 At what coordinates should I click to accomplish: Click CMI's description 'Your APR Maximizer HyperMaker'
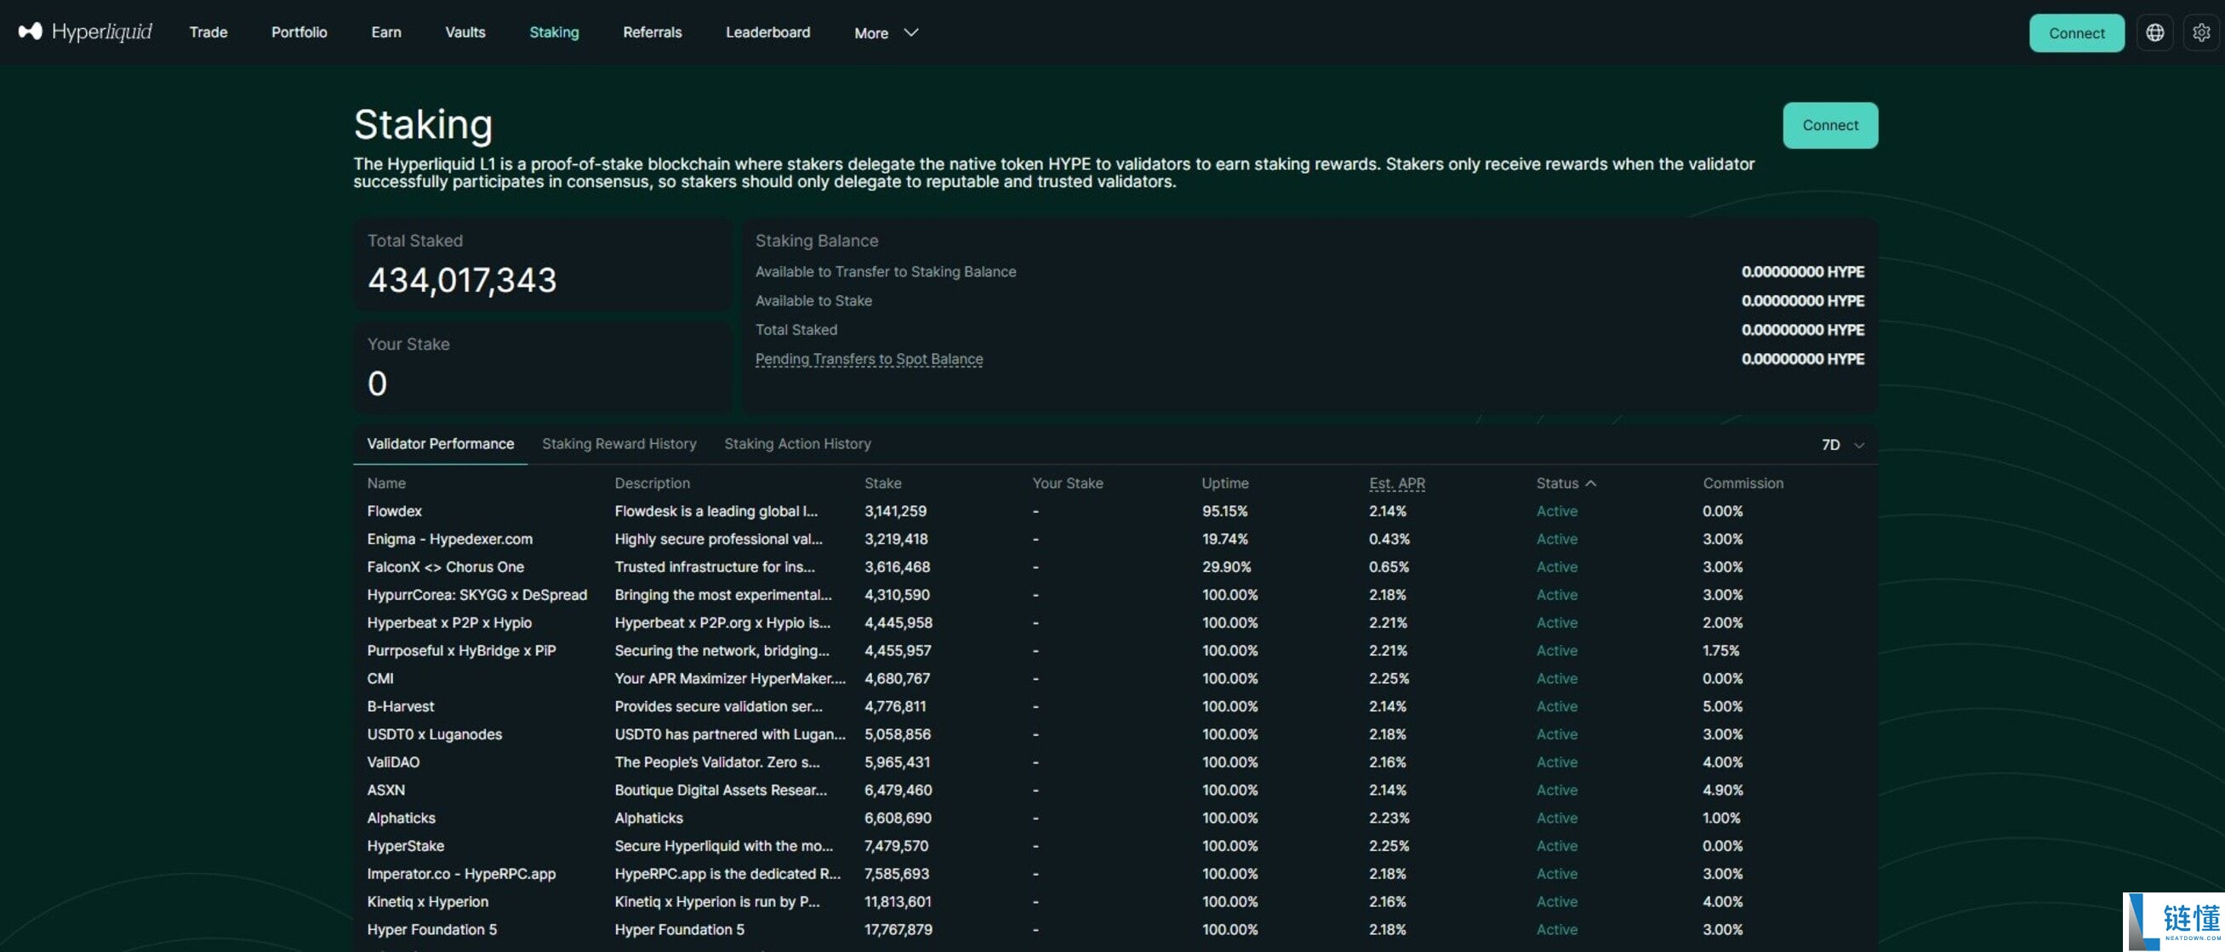(730, 678)
